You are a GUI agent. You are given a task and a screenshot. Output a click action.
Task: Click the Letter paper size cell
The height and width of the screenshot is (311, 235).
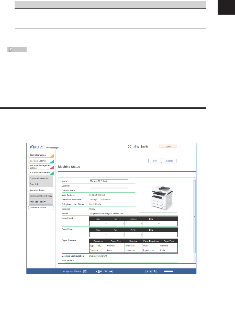click(x=116, y=250)
